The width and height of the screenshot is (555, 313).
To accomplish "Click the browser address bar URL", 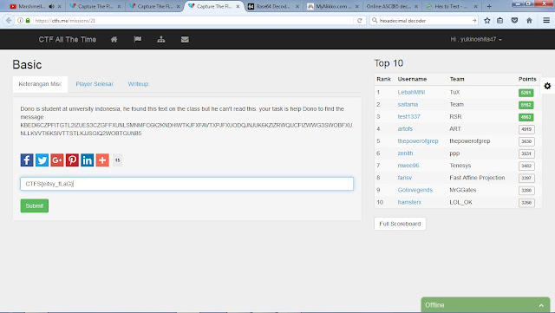I will tap(193, 21).
